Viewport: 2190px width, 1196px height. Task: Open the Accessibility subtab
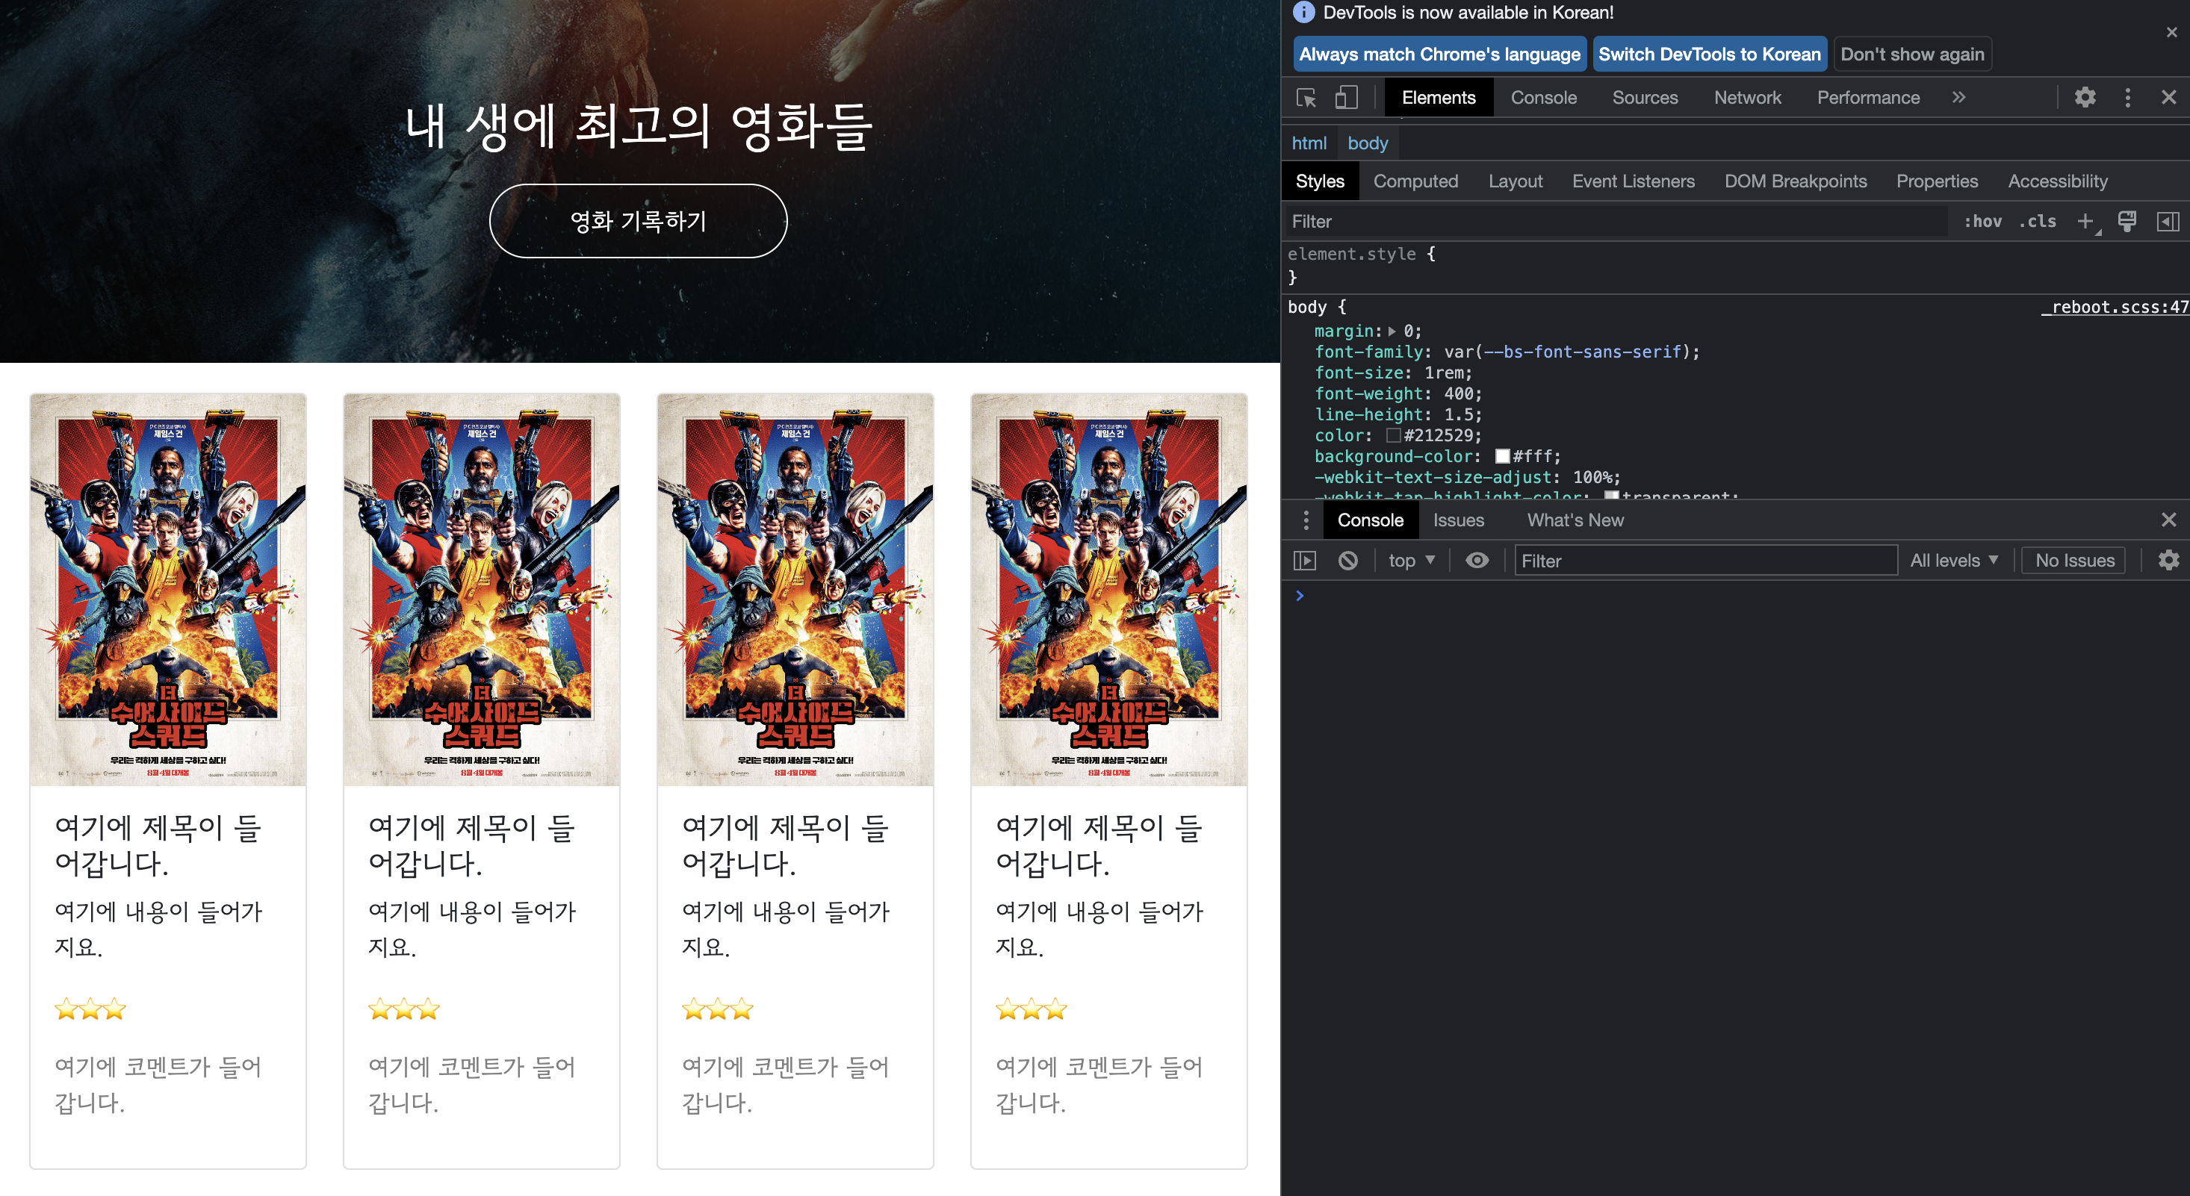click(x=2057, y=182)
